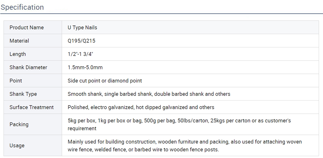
Task: Select the Material row label
Action: [x=19, y=41]
